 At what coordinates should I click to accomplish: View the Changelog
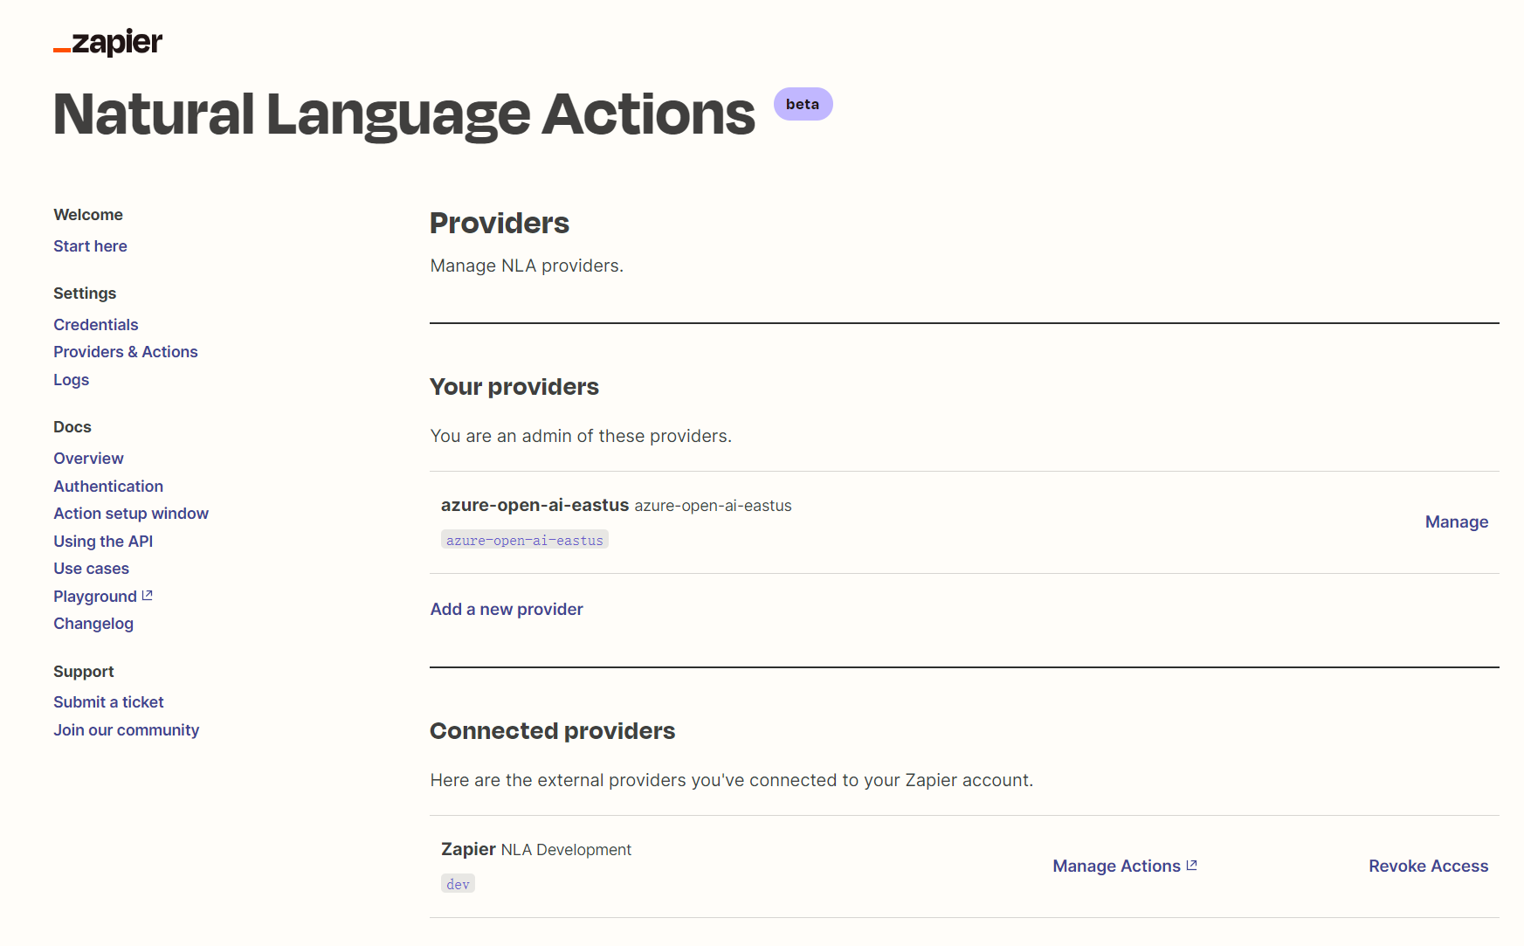[x=93, y=624]
